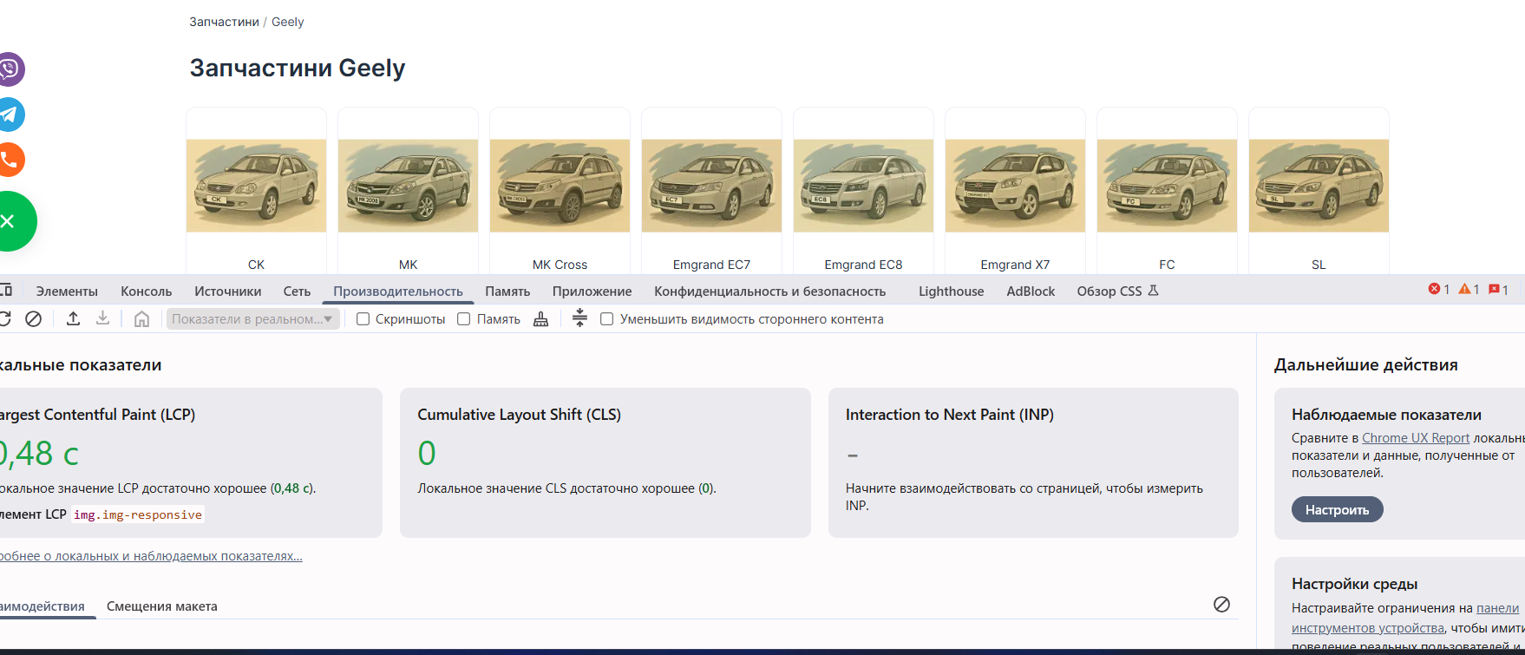Check Уменьшить видимость стороннего контента
The width and height of the screenshot is (1525, 655).
pyautogui.click(x=607, y=319)
